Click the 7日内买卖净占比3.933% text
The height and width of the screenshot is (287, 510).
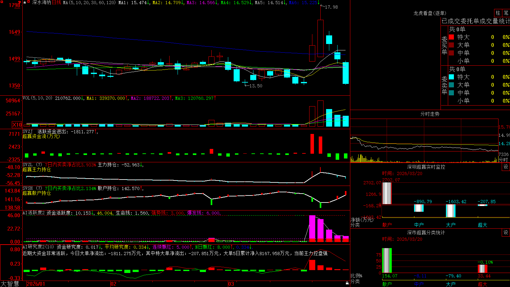click(x=70, y=165)
